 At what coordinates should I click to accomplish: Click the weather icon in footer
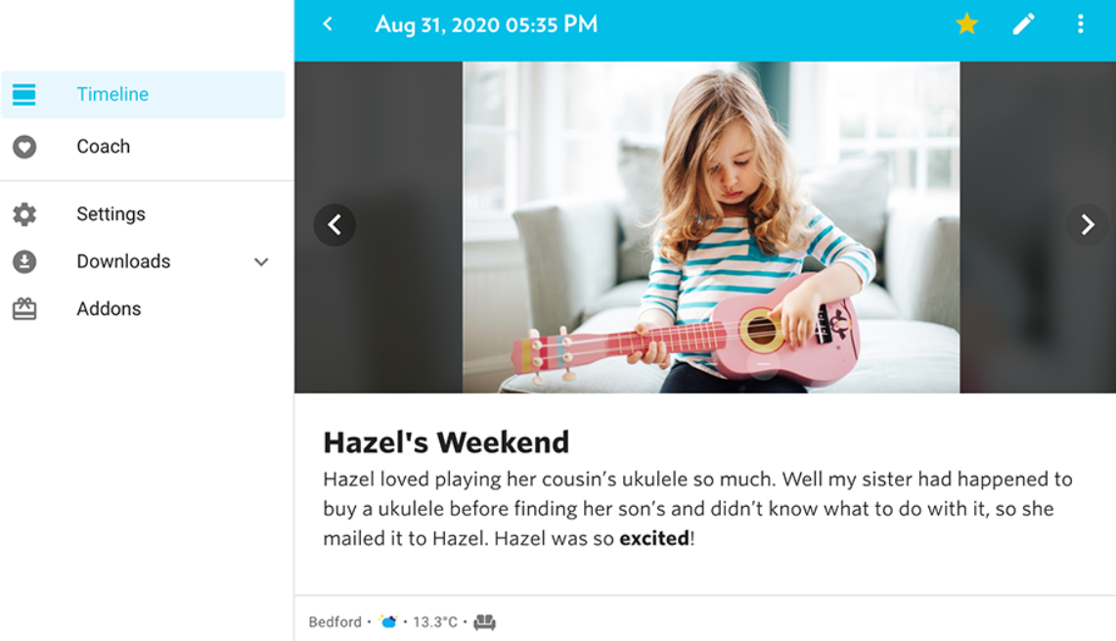388,621
